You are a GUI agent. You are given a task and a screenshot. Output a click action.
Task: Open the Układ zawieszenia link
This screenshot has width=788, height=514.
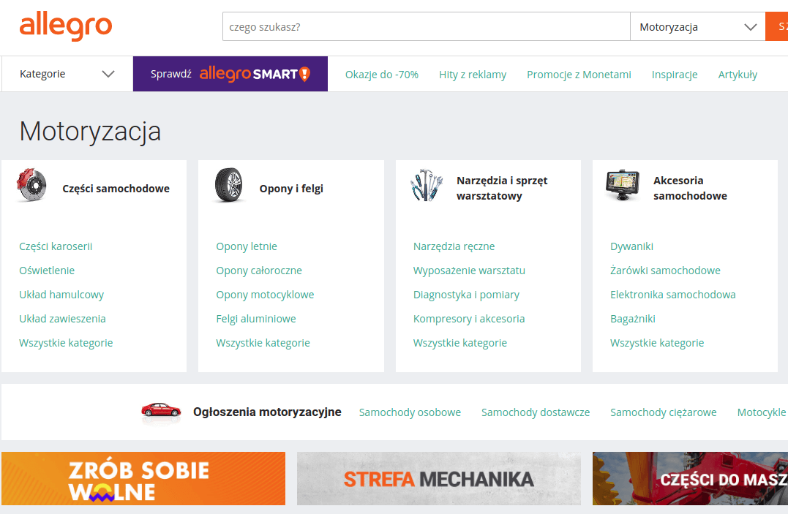(62, 319)
